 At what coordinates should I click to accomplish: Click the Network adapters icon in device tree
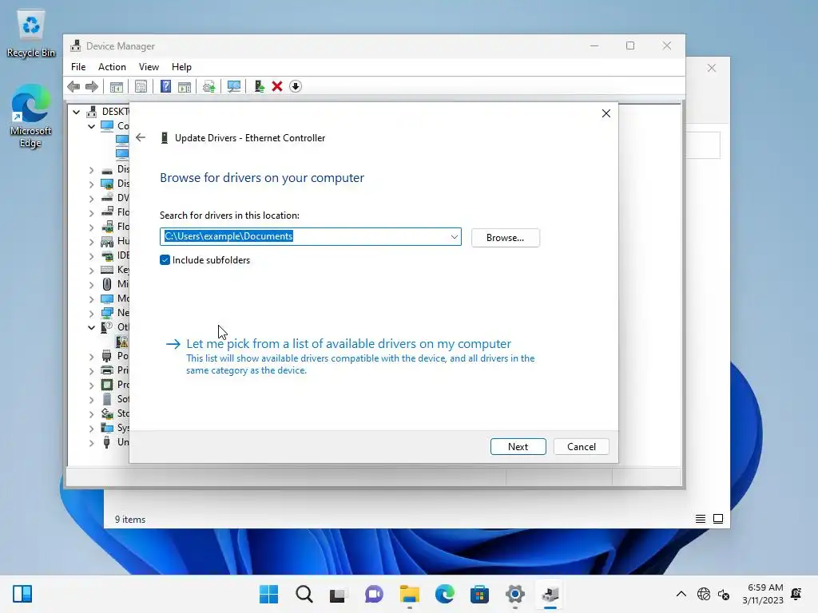tap(107, 313)
